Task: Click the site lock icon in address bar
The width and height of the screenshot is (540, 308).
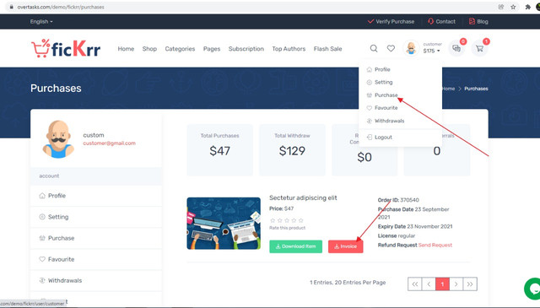Action: (x=11, y=7)
